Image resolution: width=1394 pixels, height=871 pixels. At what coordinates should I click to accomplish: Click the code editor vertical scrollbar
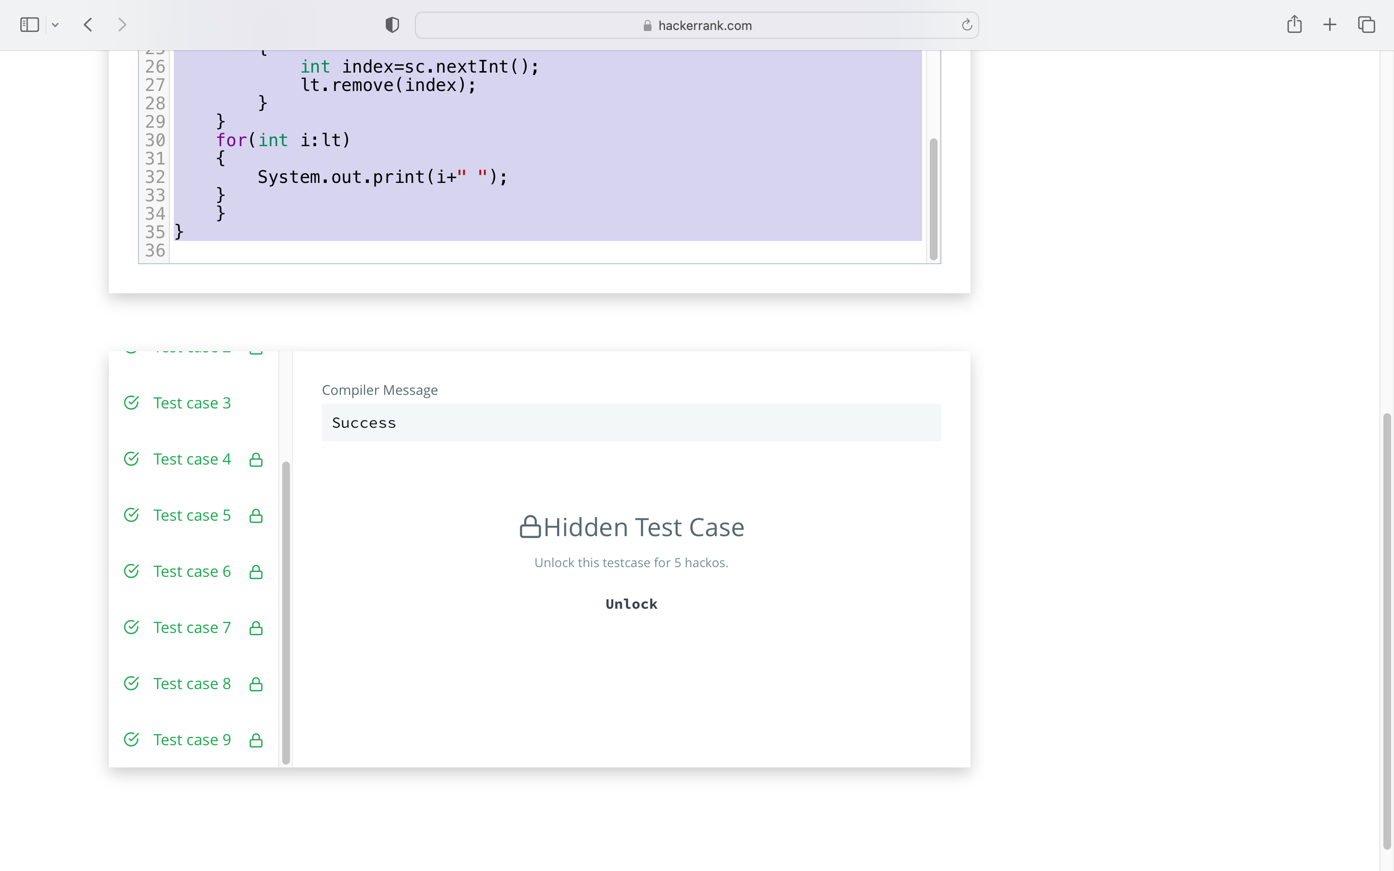[933, 199]
